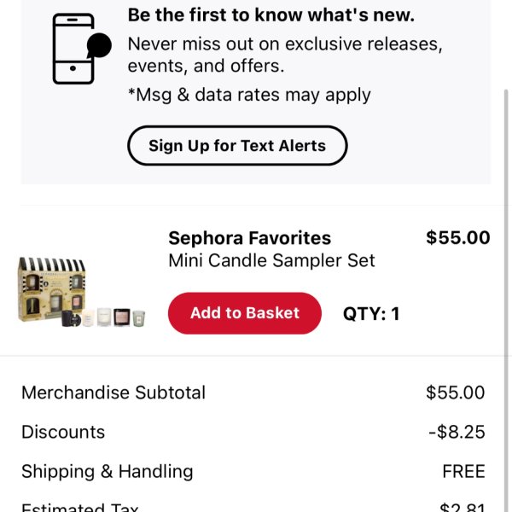Select the Shipping & Handling label
Image resolution: width=512 pixels, height=512 pixels.
108,472
